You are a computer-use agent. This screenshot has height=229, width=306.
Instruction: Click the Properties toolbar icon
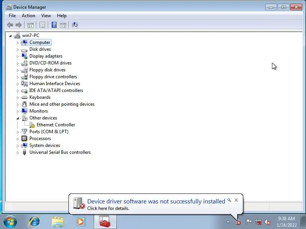click(x=42, y=25)
